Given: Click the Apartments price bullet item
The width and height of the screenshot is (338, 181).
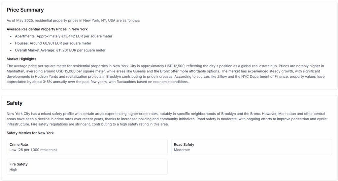Looking at the screenshot, I should coord(64,36).
